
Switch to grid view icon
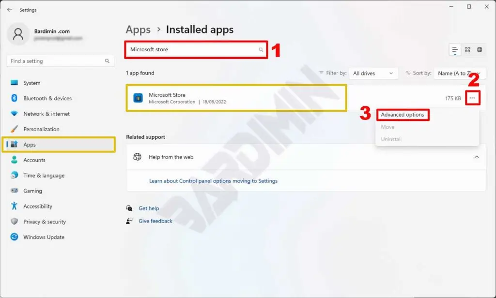(x=467, y=50)
